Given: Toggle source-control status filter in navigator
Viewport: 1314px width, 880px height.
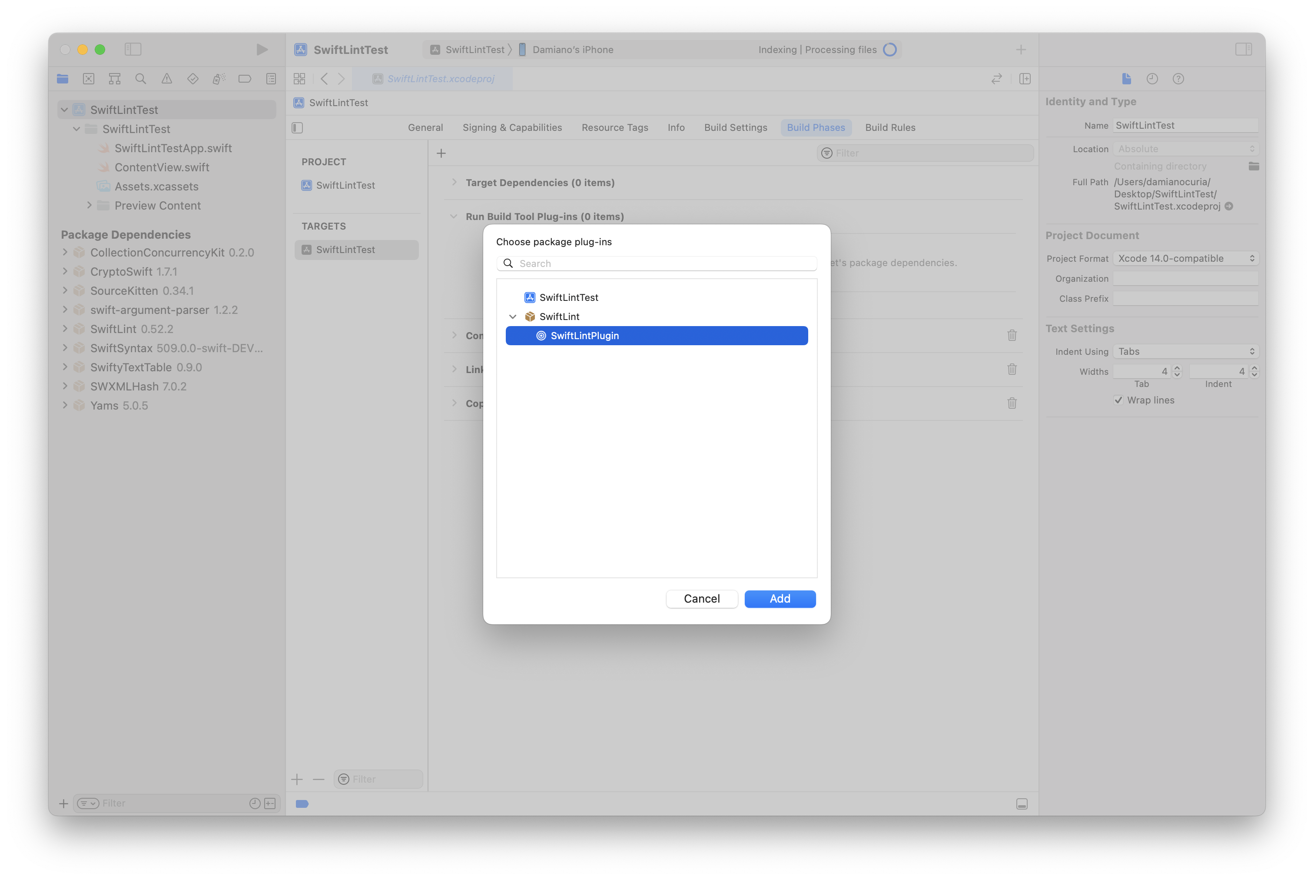Looking at the screenshot, I should (270, 803).
